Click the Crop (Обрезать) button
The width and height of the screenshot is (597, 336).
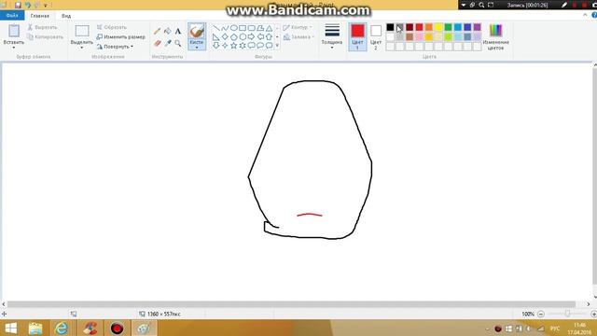(111, 27)
